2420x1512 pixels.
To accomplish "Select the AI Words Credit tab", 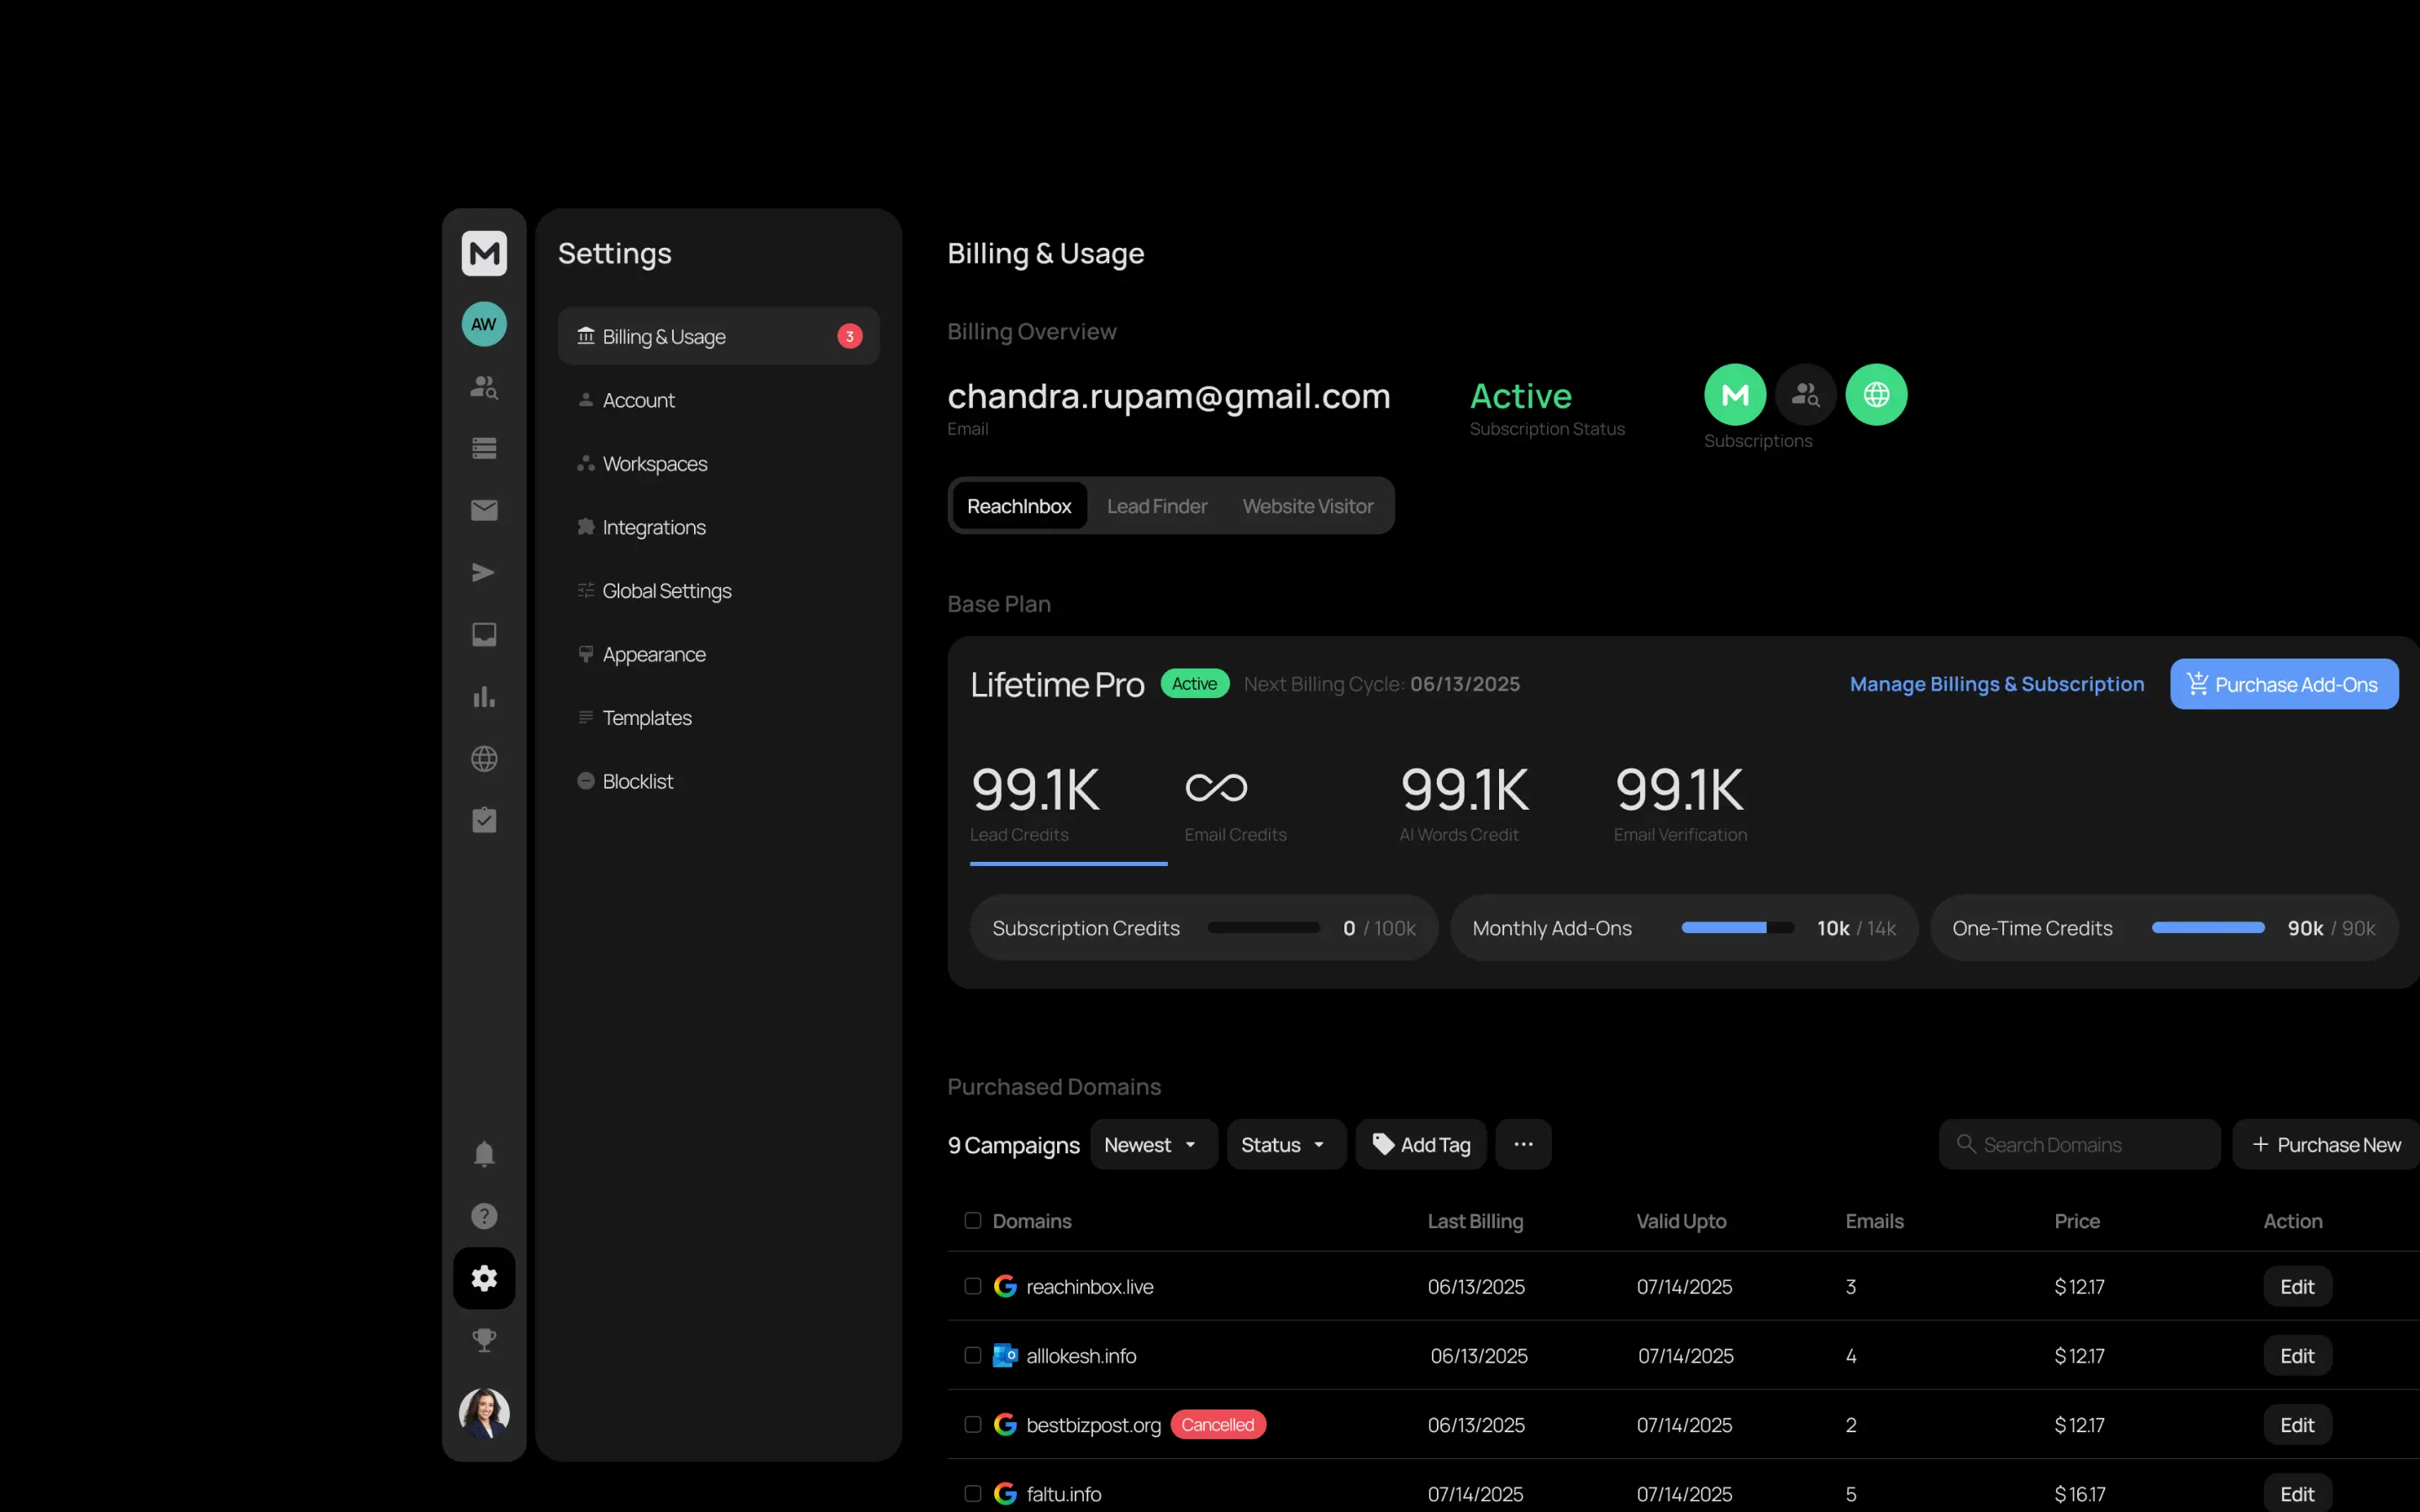I will click(1464, 806).
